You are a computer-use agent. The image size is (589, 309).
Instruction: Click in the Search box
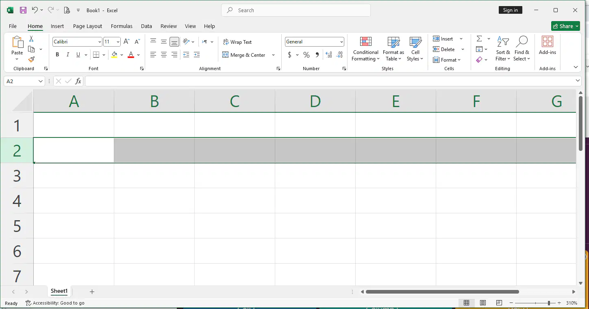click(x=296, y=10)
